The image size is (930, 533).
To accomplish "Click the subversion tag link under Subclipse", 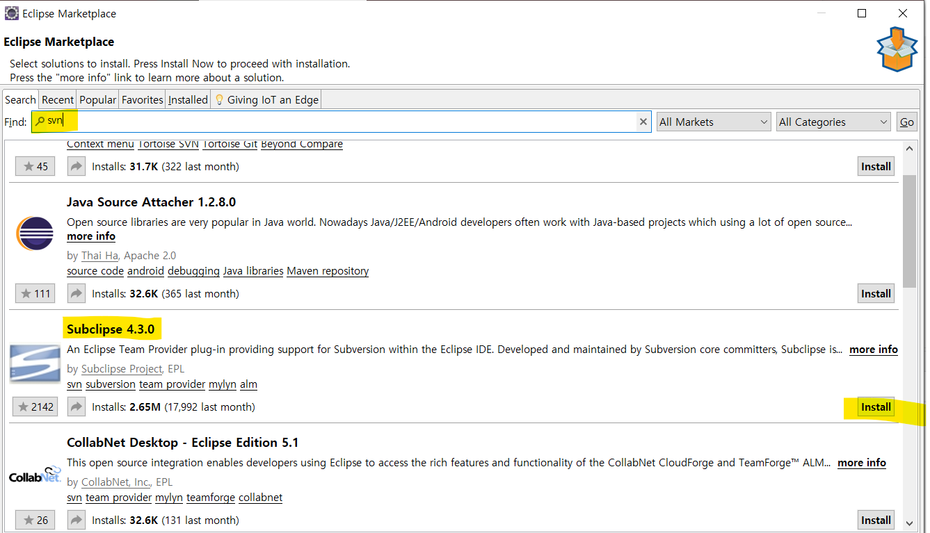I will [x=110, y=384].
